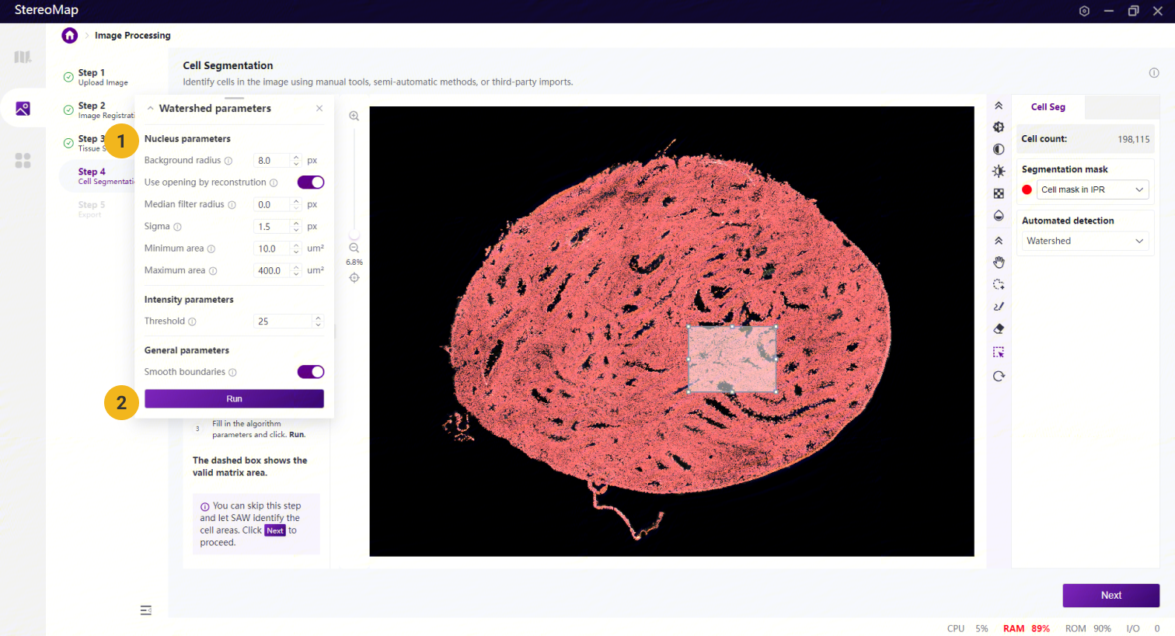
Task: Open the map viewer sidebar icon
Action: 23,57
